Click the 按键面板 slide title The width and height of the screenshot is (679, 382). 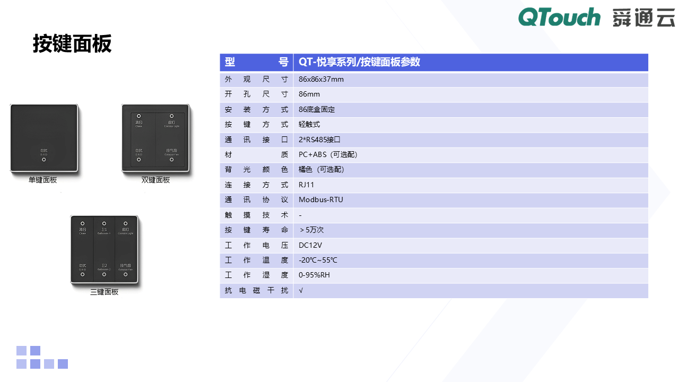[x=73, y=46]
